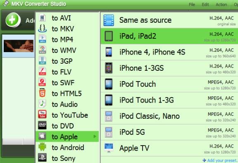Screen dimensions: 238x163
Task: Choose the to FLV menu entry
Action: pos(67,72)
